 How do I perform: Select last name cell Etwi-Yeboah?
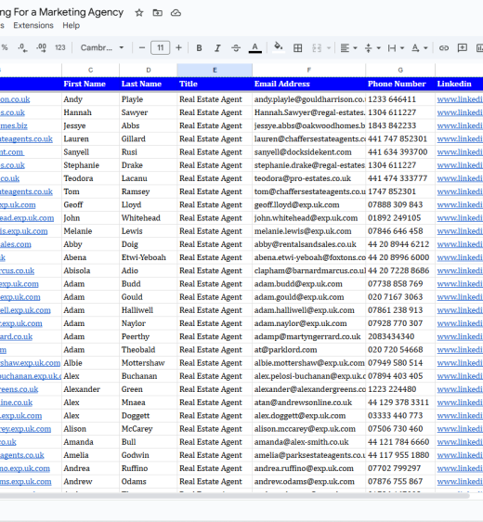pyautogui.click(x=148, y=257)
